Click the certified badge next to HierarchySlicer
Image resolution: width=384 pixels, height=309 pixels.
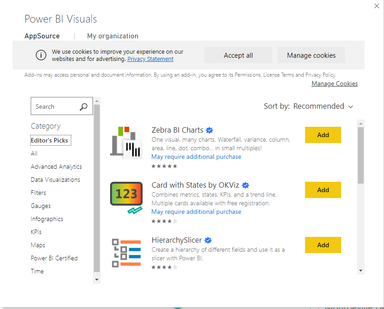coord(208,240)
